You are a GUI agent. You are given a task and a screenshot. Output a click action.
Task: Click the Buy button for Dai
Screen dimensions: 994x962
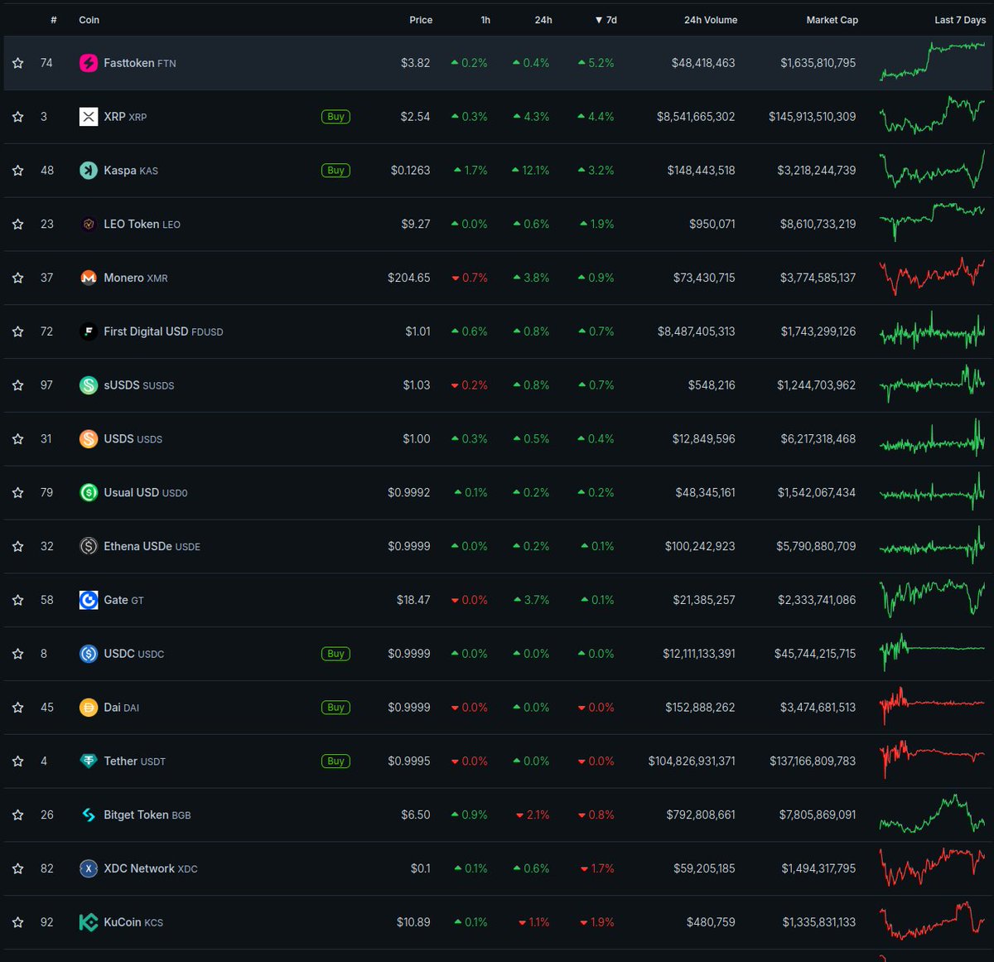point(335,708)
